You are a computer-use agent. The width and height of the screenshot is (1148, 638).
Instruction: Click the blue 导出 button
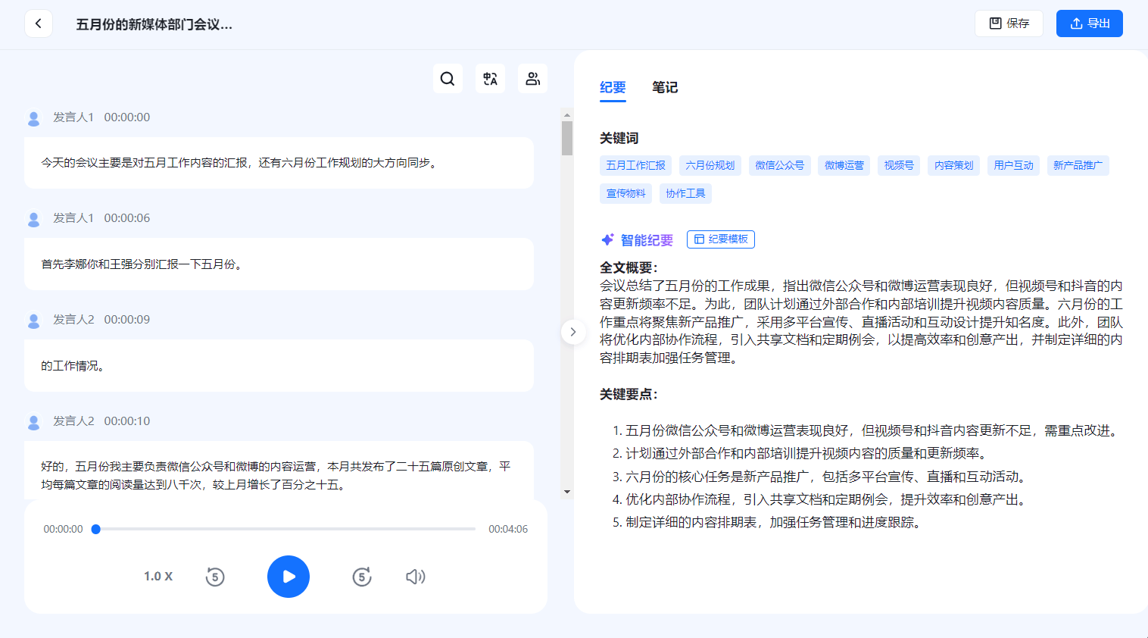1089,23
